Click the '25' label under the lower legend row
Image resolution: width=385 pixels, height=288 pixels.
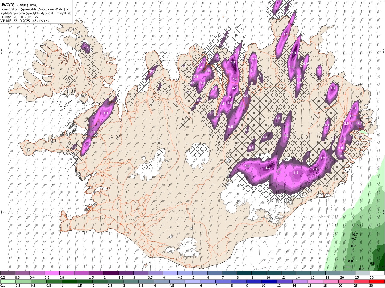click(356, 286)
